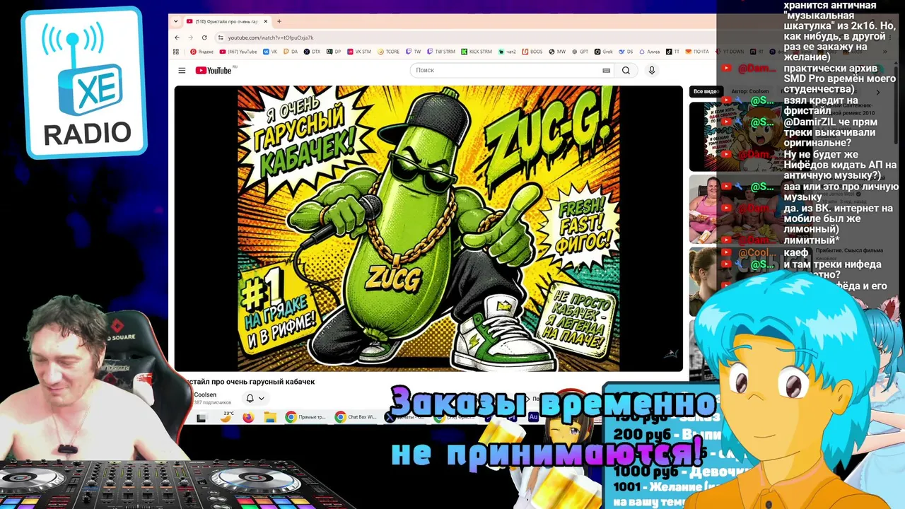Open the TW STRM bookmark
Image resolution: width=905 pixels, height=509 pixels.
(441, 52)
